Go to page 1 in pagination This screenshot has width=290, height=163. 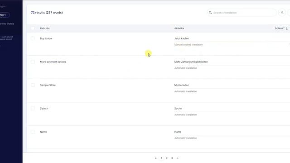161,158
